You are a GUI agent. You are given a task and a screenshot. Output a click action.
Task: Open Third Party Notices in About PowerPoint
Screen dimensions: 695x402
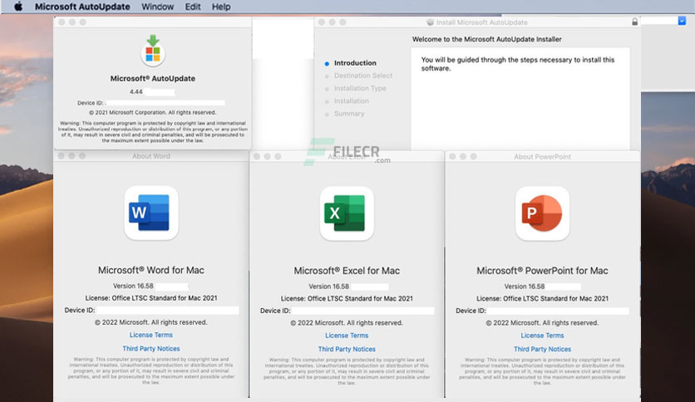543,349
